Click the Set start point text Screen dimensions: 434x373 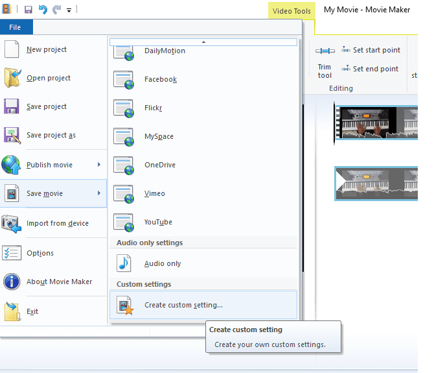click(376, 50)
